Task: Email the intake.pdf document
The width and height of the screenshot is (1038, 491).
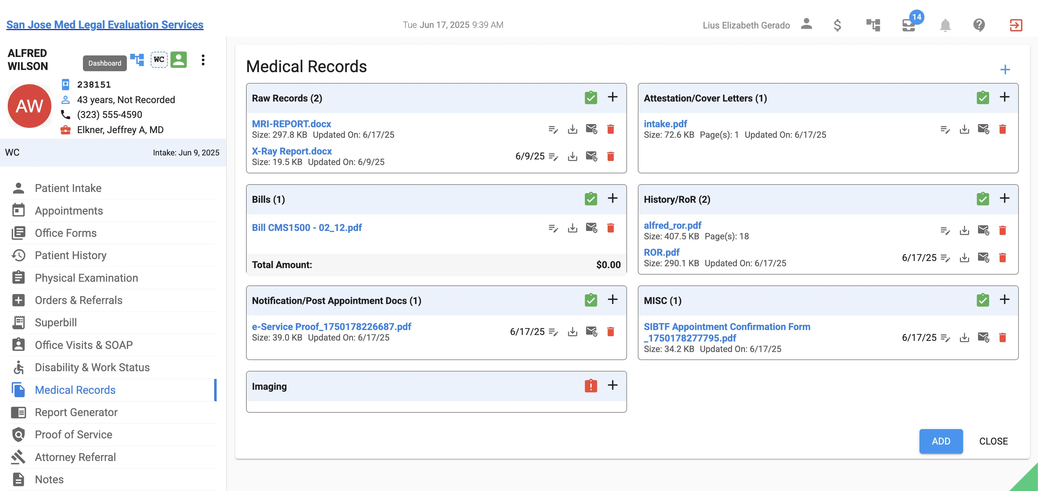Action: tap(983, 129)
